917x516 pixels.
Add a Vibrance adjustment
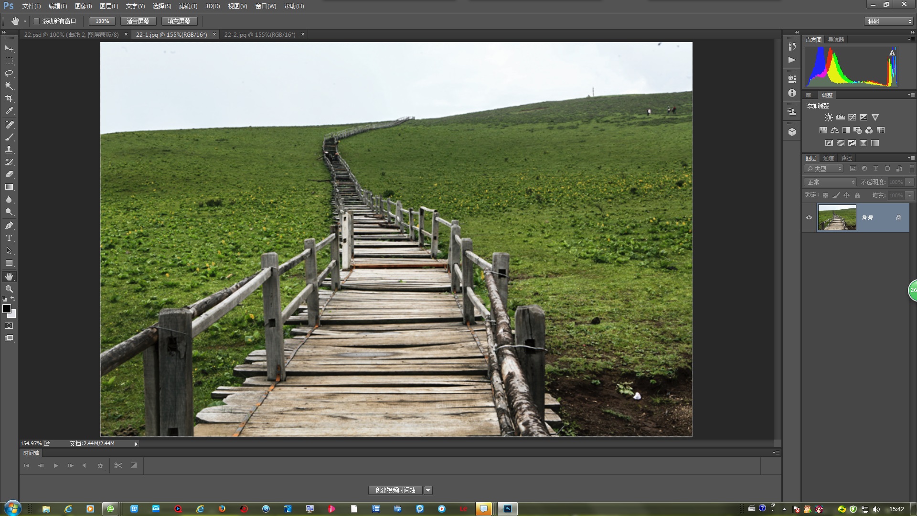pos(875,117)
